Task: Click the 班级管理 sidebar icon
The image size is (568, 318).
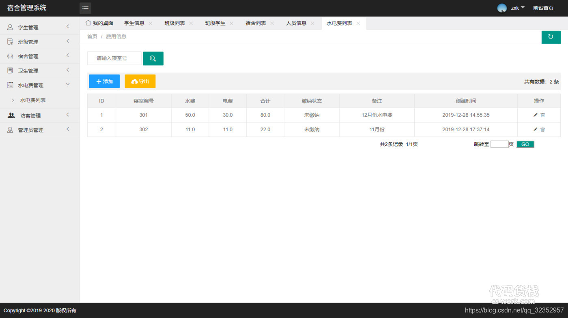Action: [x=10, y=42]
